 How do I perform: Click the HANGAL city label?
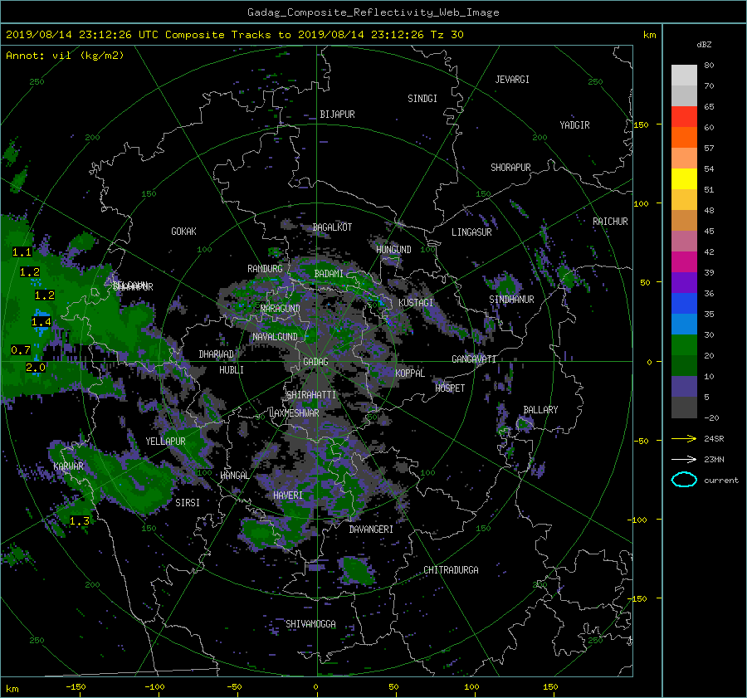coord(234,476)
